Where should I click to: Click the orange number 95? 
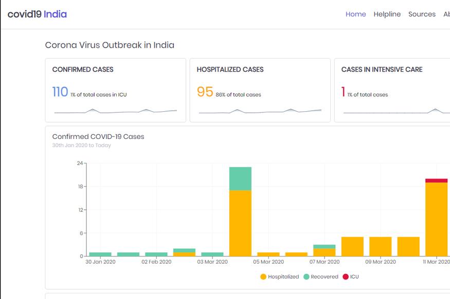tap(205, 92)
